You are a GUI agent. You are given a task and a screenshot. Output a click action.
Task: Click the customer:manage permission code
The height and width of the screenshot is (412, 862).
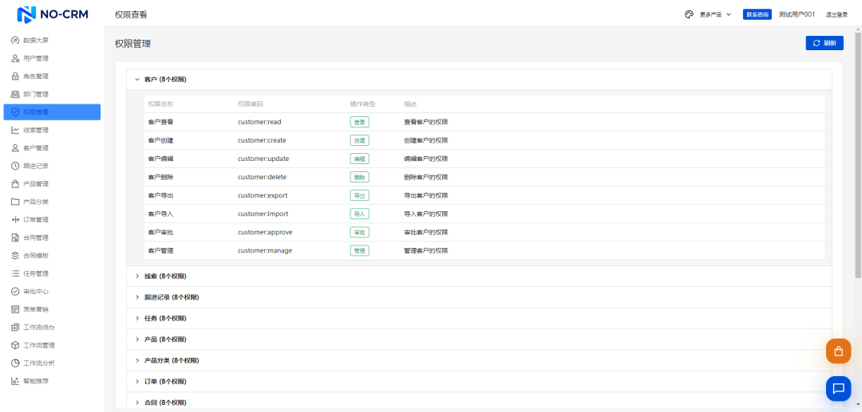click(265, 251)
